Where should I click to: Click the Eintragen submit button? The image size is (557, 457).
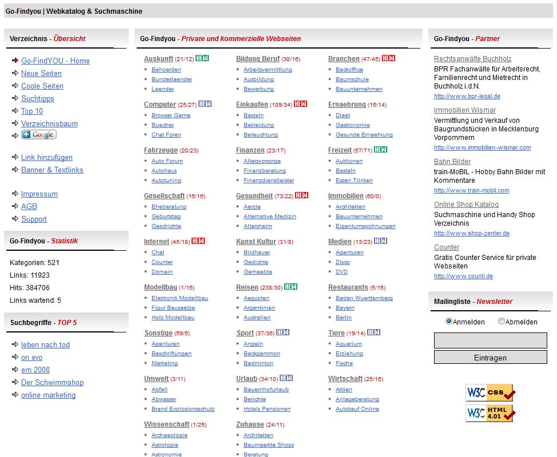[490, 357]
